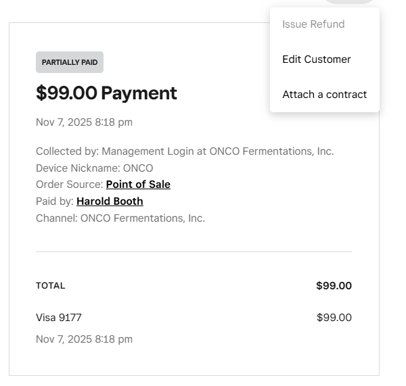Open Harold Booth customer link
406x386 pixels.
coord(110,201)
